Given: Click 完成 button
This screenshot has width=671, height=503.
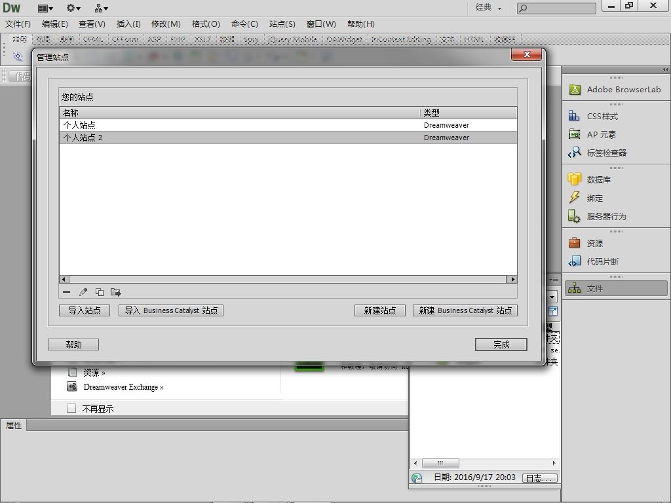Looking at the screenshot, I should 501,345.
